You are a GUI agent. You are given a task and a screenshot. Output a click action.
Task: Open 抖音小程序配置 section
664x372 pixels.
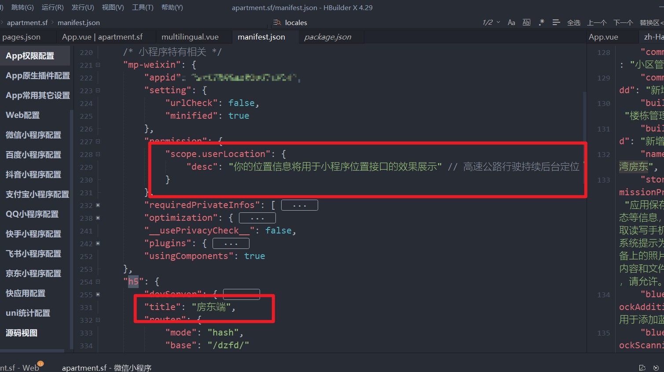coord(35,175)
